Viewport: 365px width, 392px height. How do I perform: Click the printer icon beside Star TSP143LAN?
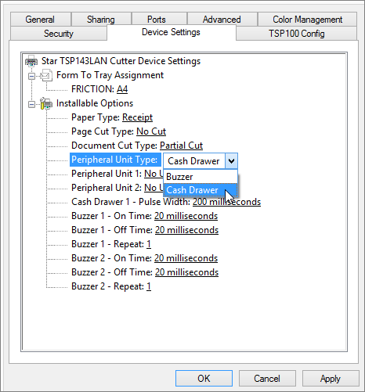[31, 61]
